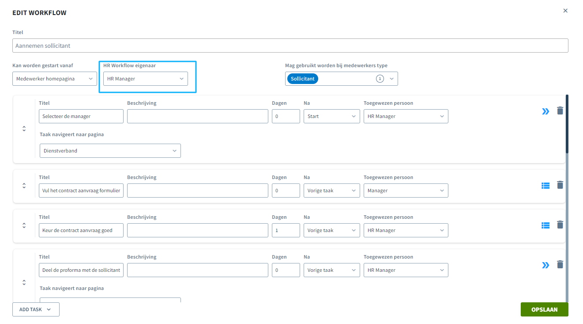Click the Sollicitant tag chip
The height and width of the screenshot is (324, 583).
click(303, 79)
